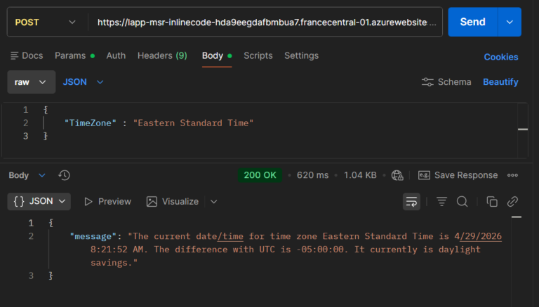This screenshot has height=307, width=539.
Task: Expand the Send button options arrow
Action: point(510,22)
